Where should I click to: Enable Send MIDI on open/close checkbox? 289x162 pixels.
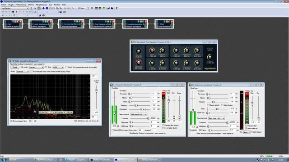[x=112, y=130]
